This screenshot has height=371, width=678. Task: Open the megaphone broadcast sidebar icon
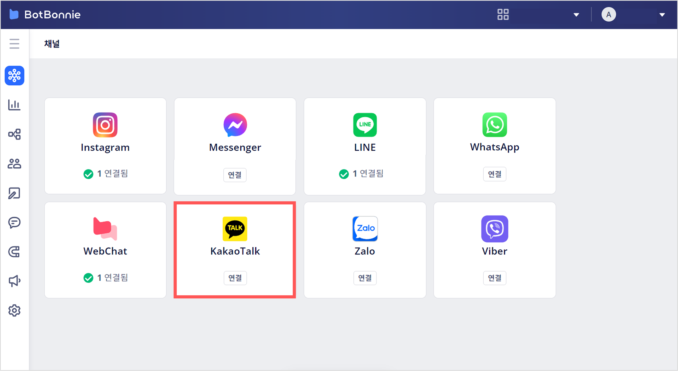coord(14,281)
